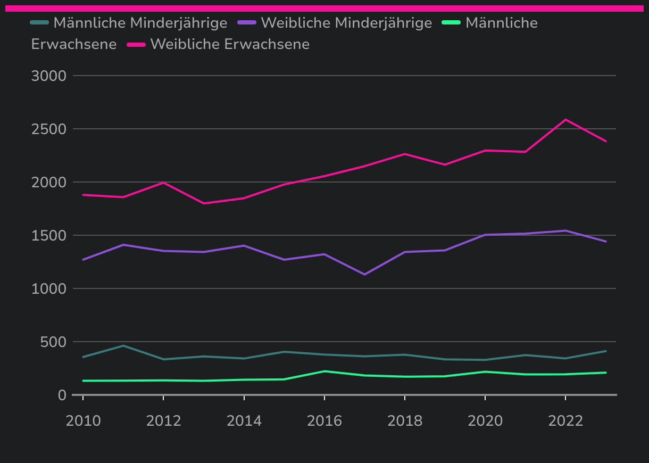Screen dimensions: 649x463
Task: Select the 2011 peak on the teal line
Action: click(x=123, y=346)
